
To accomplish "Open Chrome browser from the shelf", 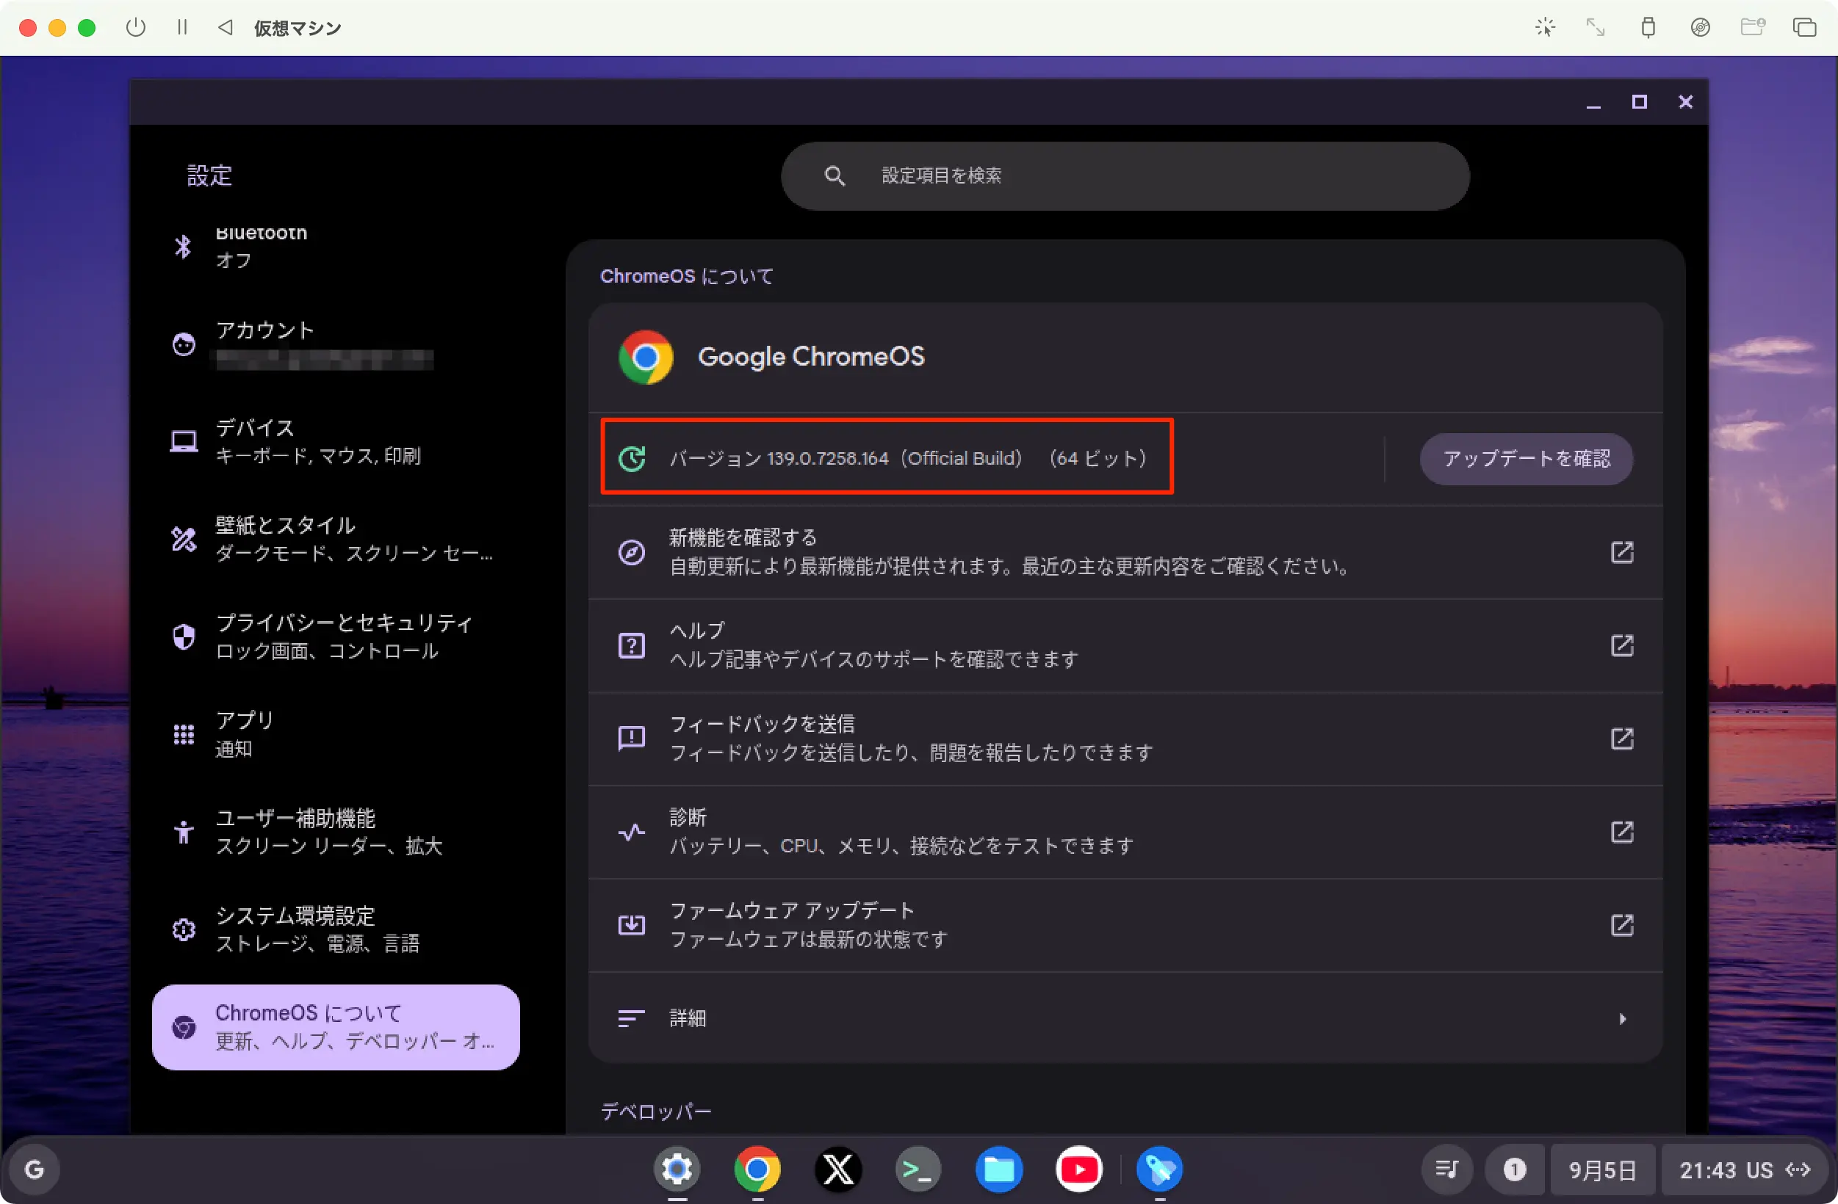I will click(757, 1170).
